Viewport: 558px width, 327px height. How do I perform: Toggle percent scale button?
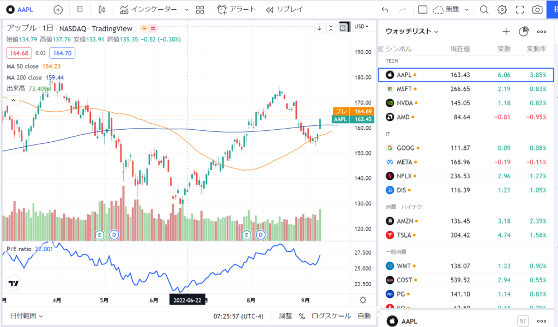(302, 316)
